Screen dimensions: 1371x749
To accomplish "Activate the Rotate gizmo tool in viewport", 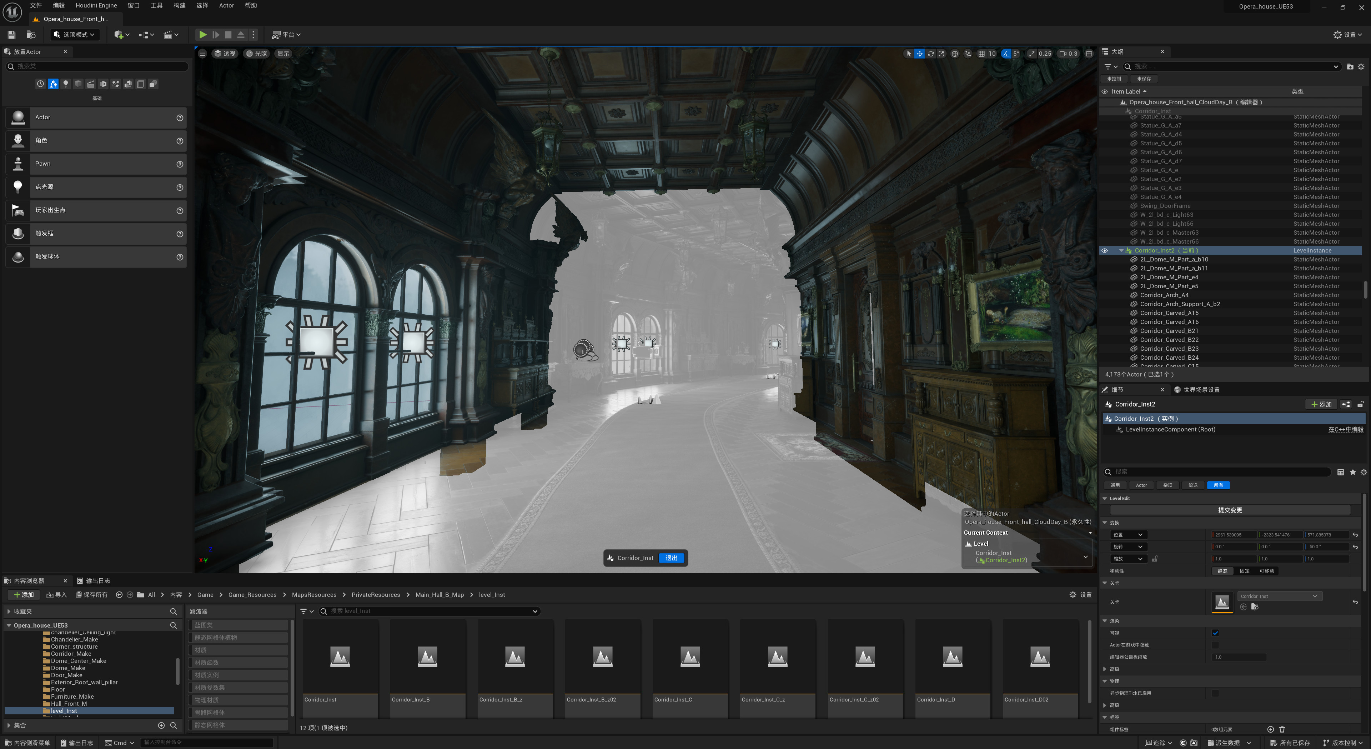I will click(930, 54).
